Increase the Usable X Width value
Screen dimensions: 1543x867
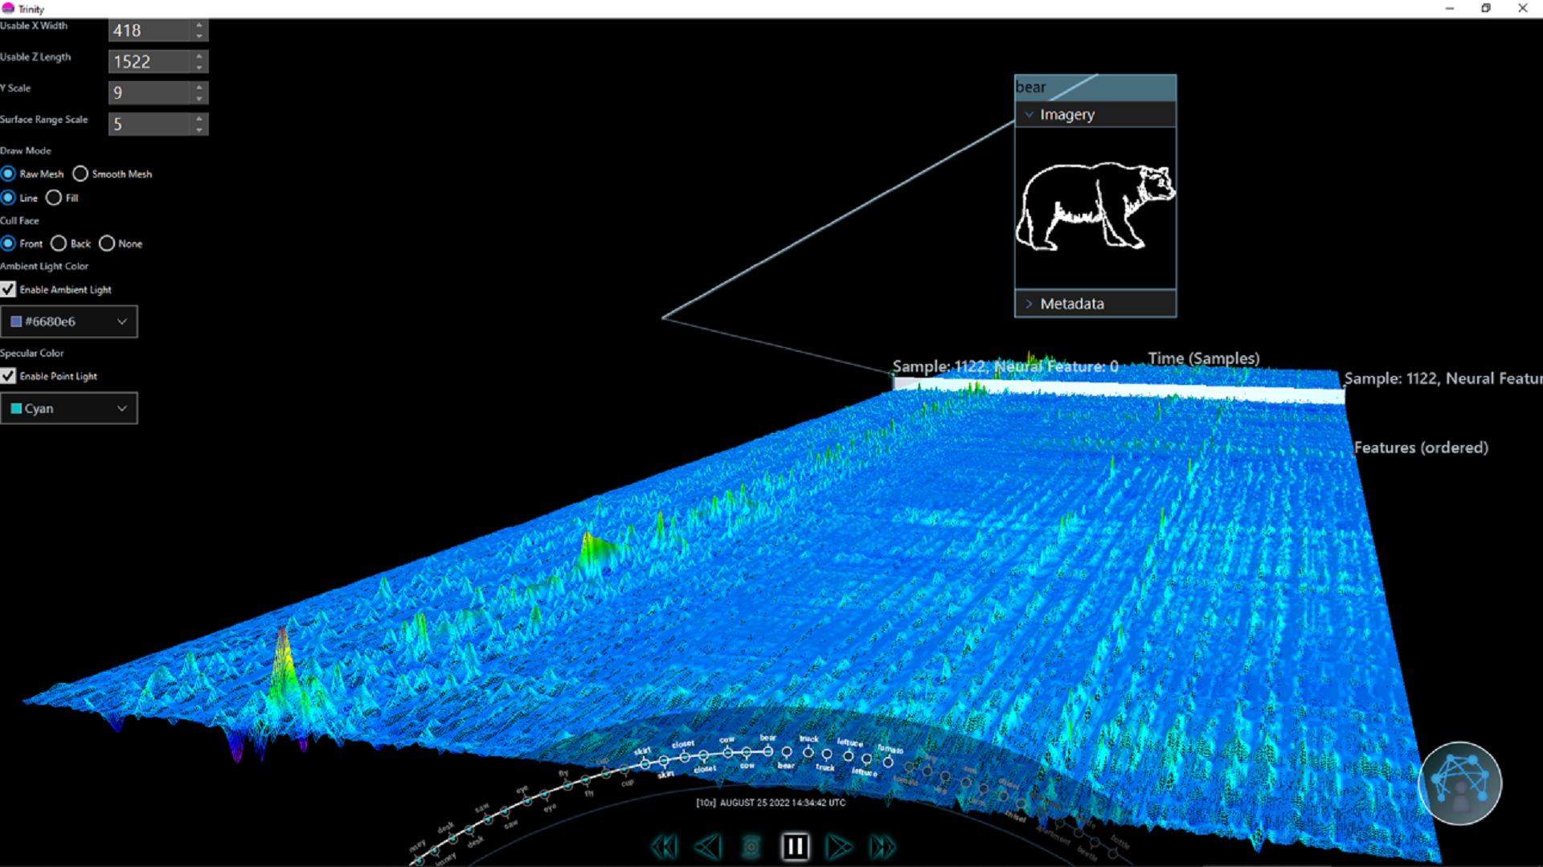199,25
